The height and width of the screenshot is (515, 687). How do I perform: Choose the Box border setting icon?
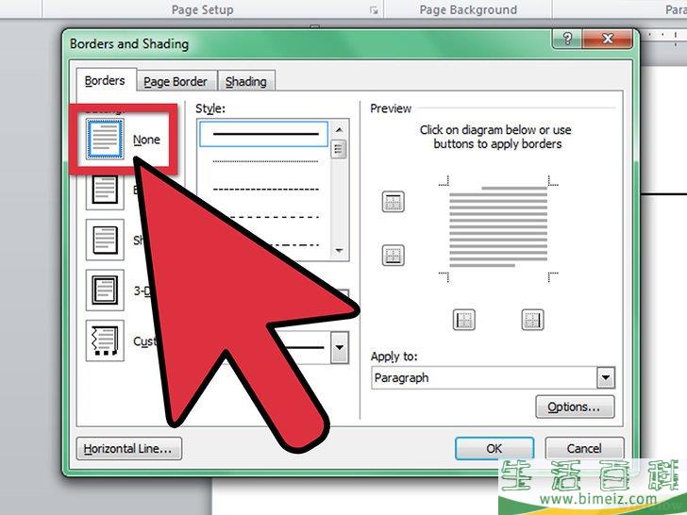(x=105, y=190)
